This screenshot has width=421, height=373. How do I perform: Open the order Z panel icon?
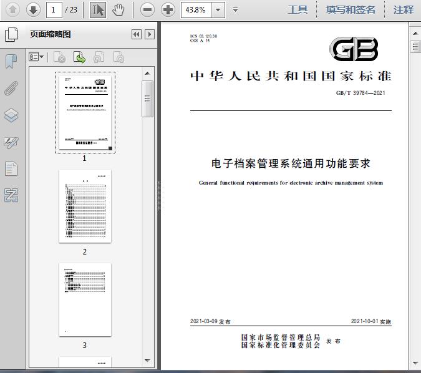pos(11,195)
